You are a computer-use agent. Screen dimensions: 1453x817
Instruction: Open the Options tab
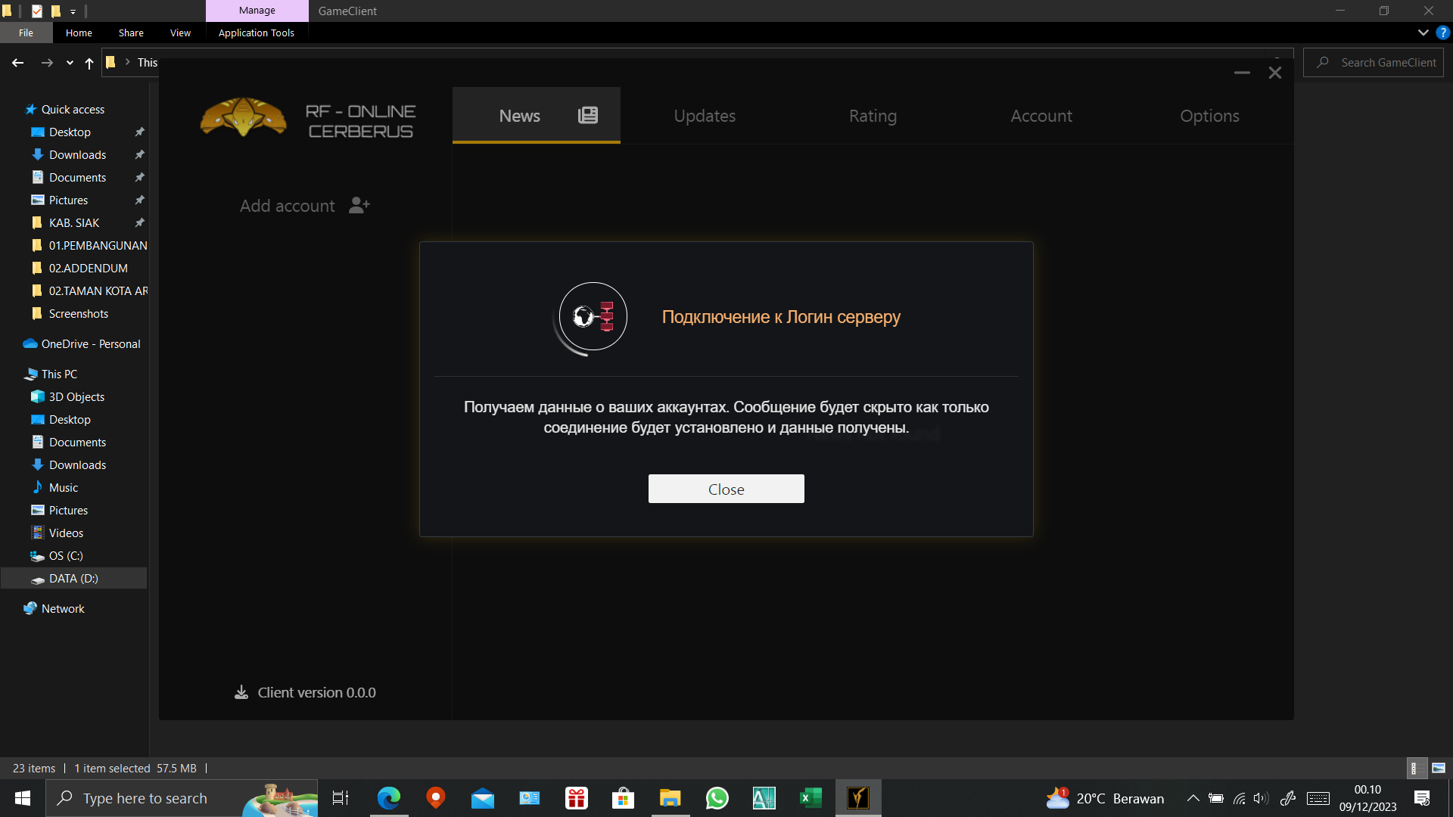pos(1209,116)
